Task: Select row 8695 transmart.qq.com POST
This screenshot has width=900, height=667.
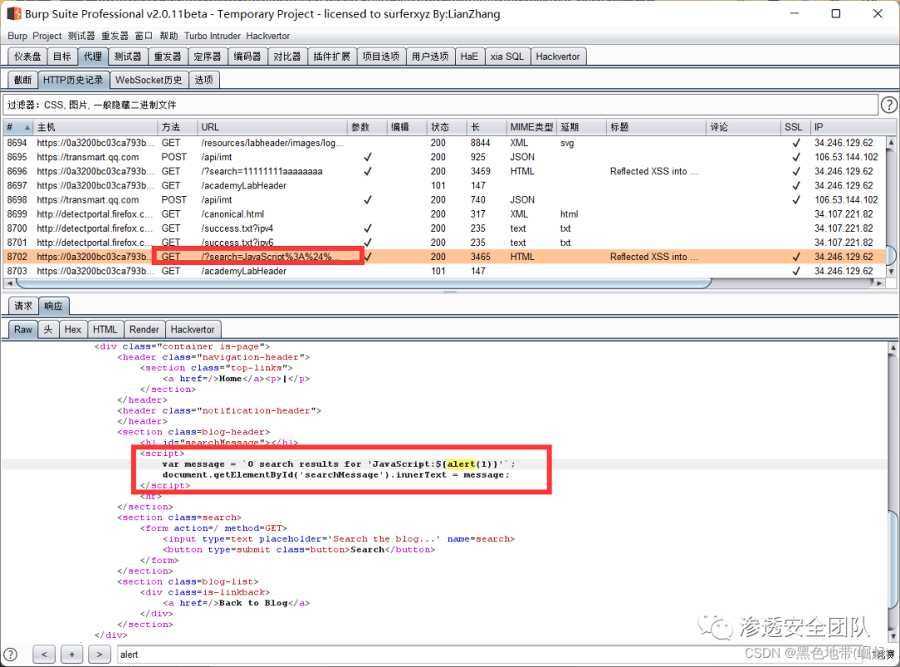Action: tap(444, 157)
